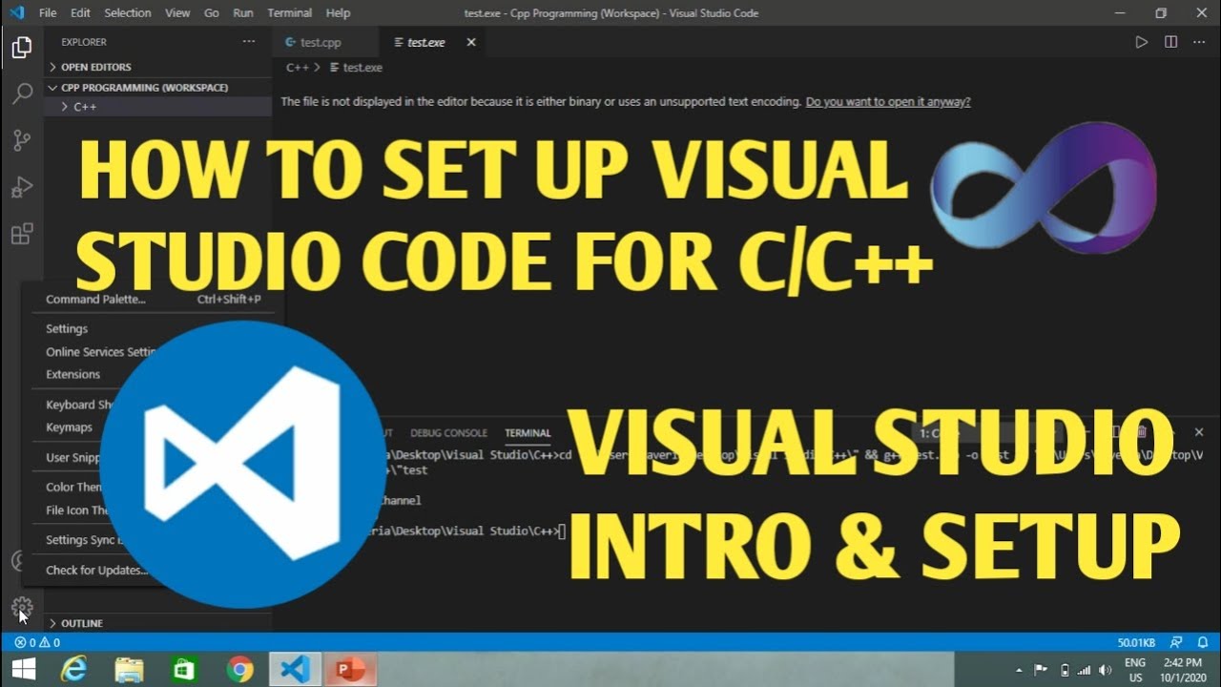Open the Help menu
Screen dimensions: 1221x687
coord(338,13)
